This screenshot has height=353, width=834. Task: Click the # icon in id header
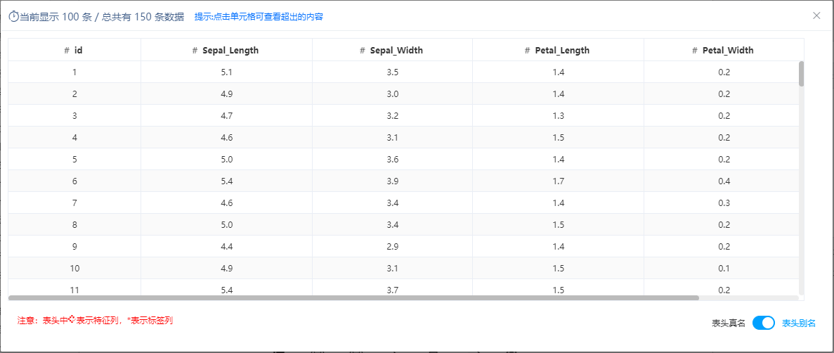click(x=67, y=51)
